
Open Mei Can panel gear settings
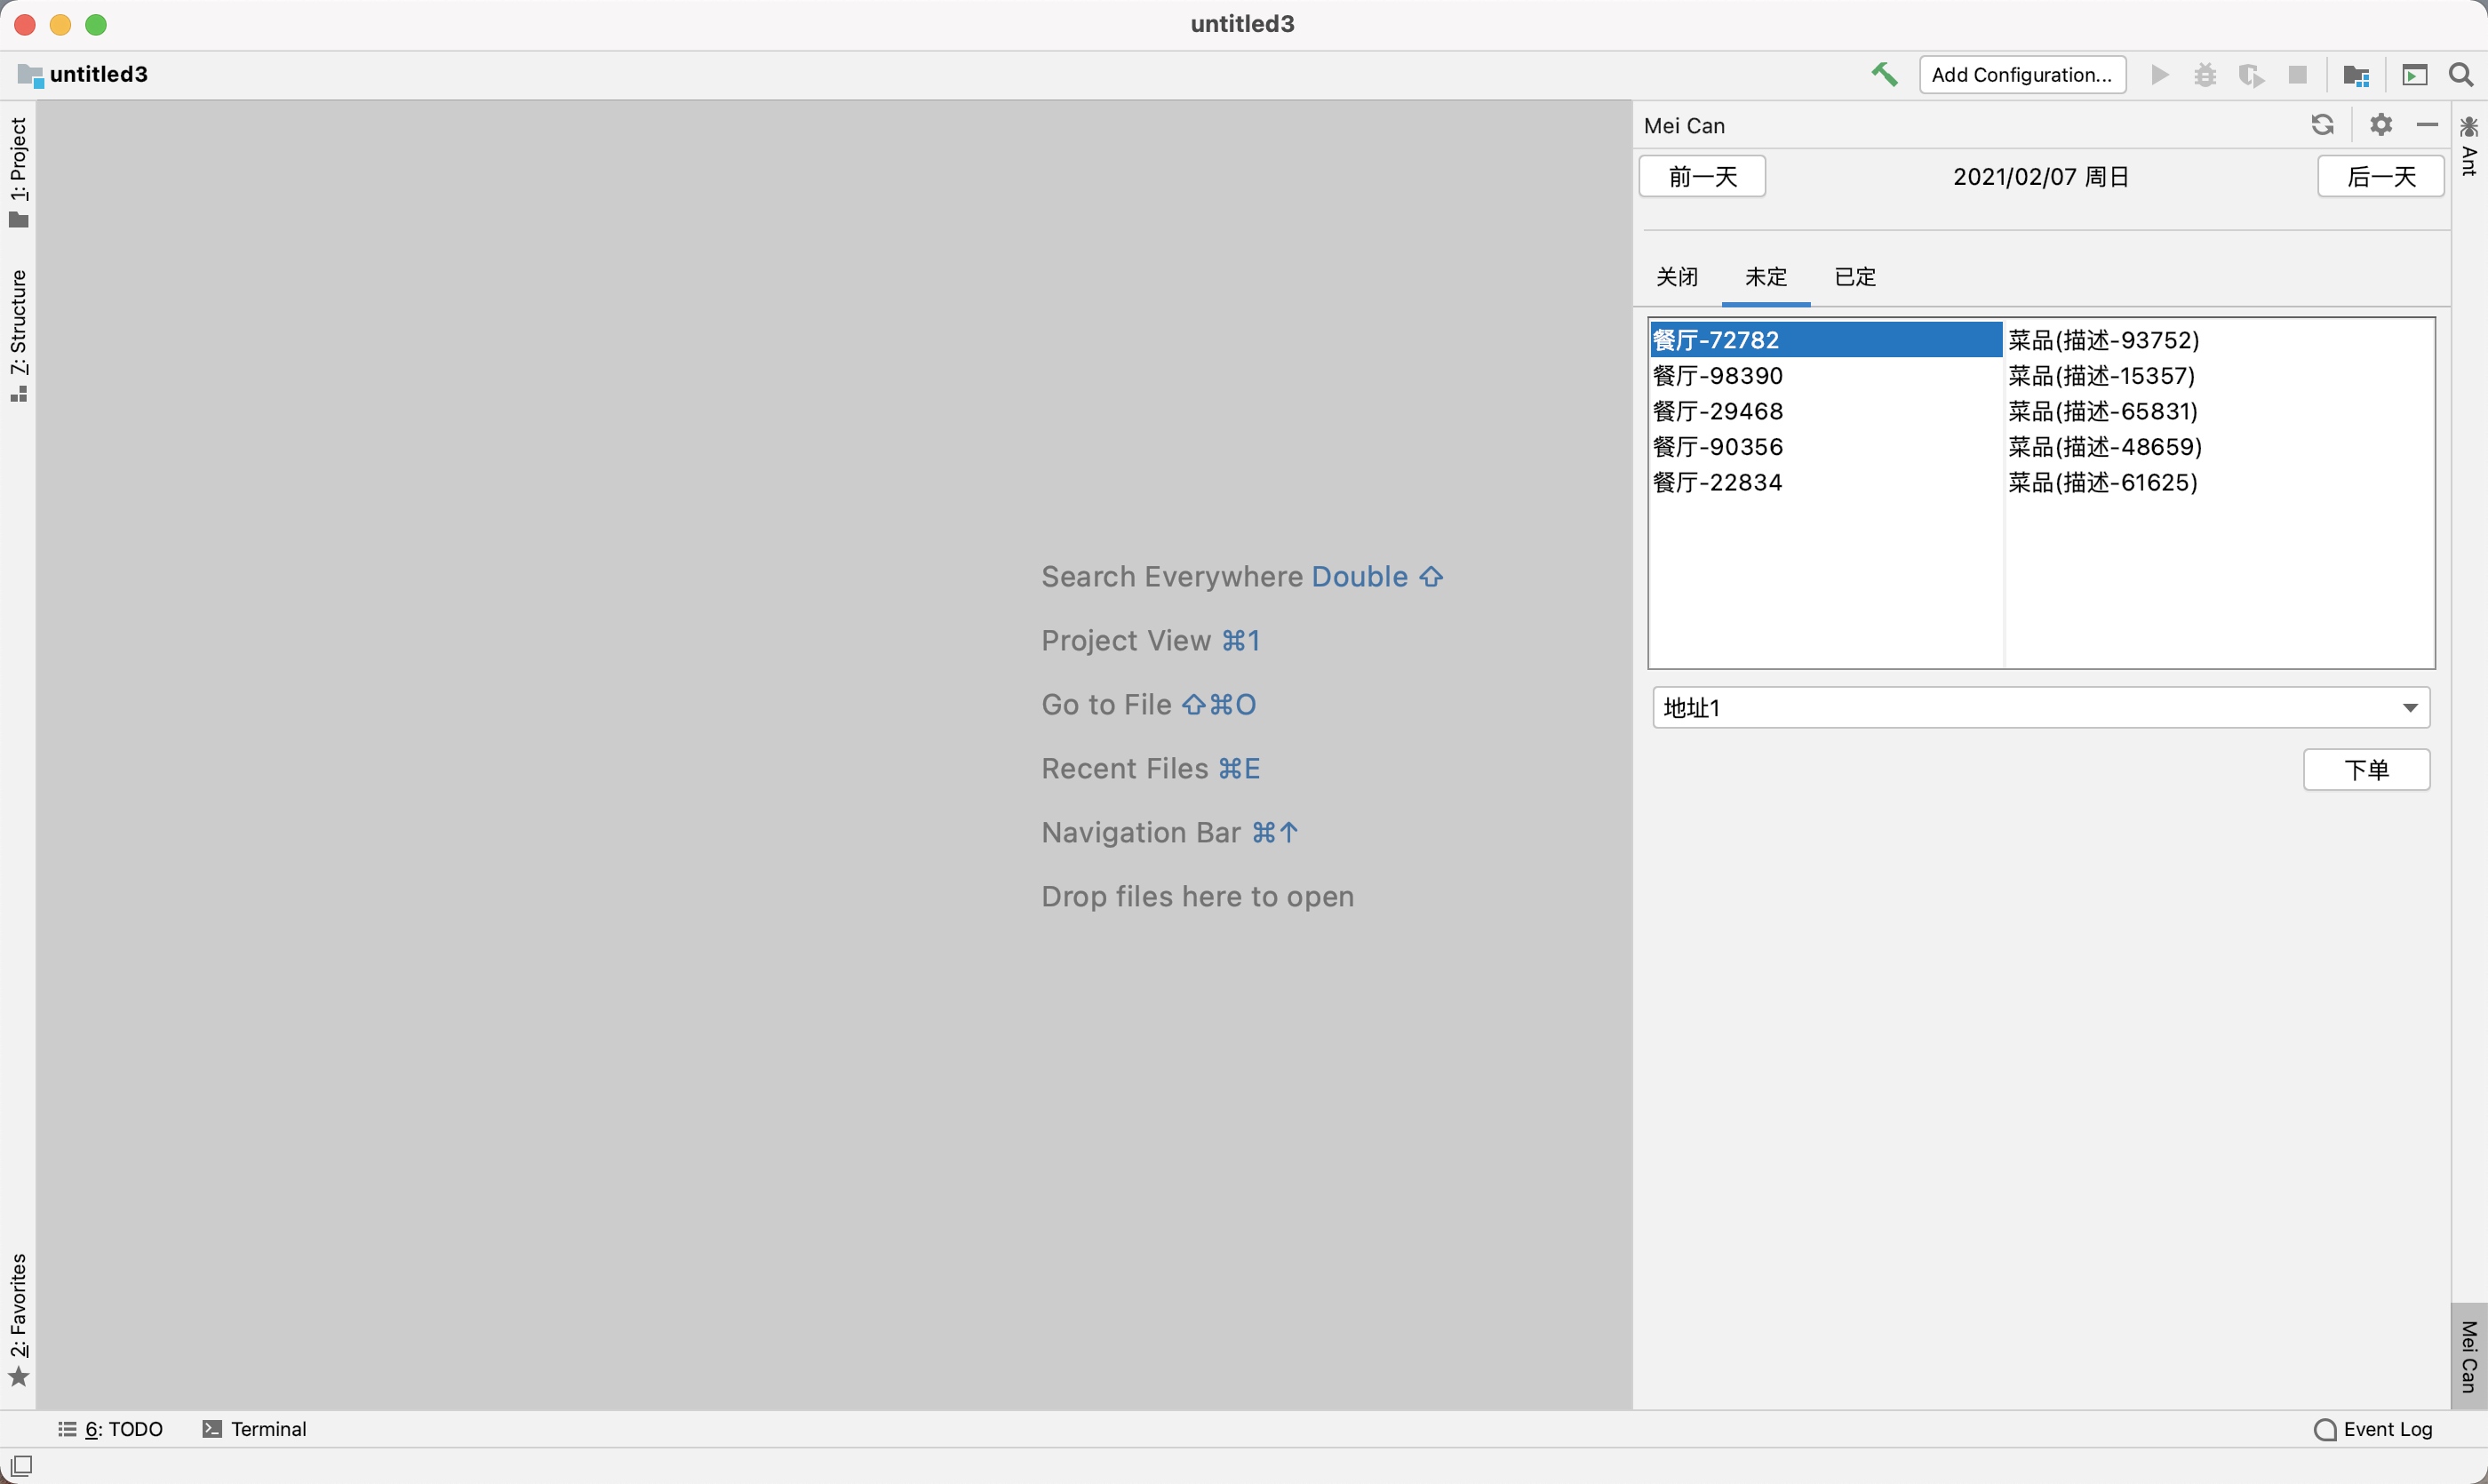click(2381, 125)
